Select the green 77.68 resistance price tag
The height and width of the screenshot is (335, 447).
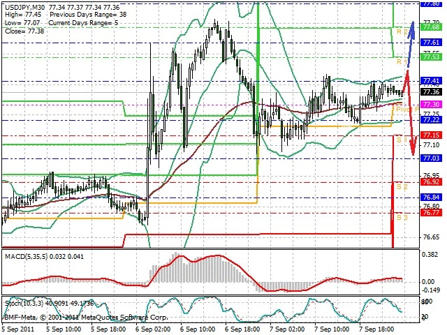[432, 27]
